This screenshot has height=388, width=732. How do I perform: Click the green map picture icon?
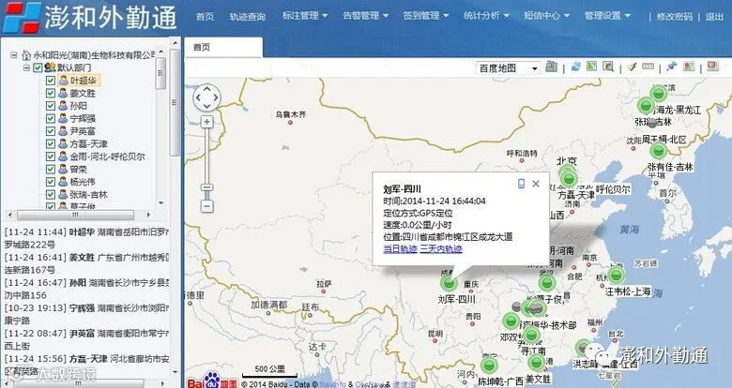[x=592, y=67]
